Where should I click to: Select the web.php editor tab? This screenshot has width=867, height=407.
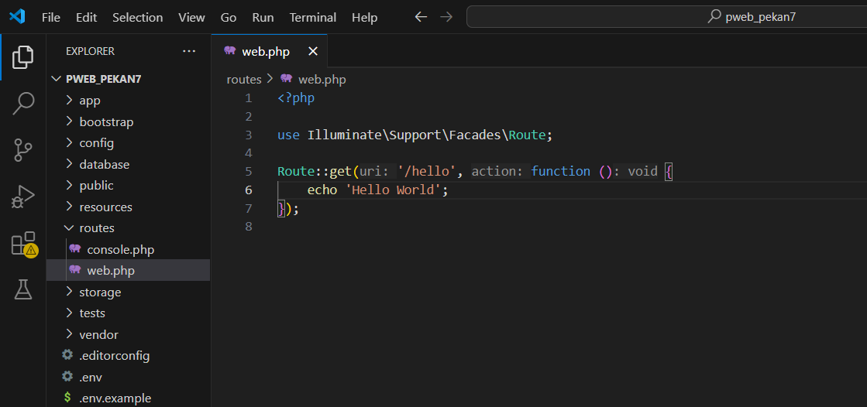click(265, 52)
